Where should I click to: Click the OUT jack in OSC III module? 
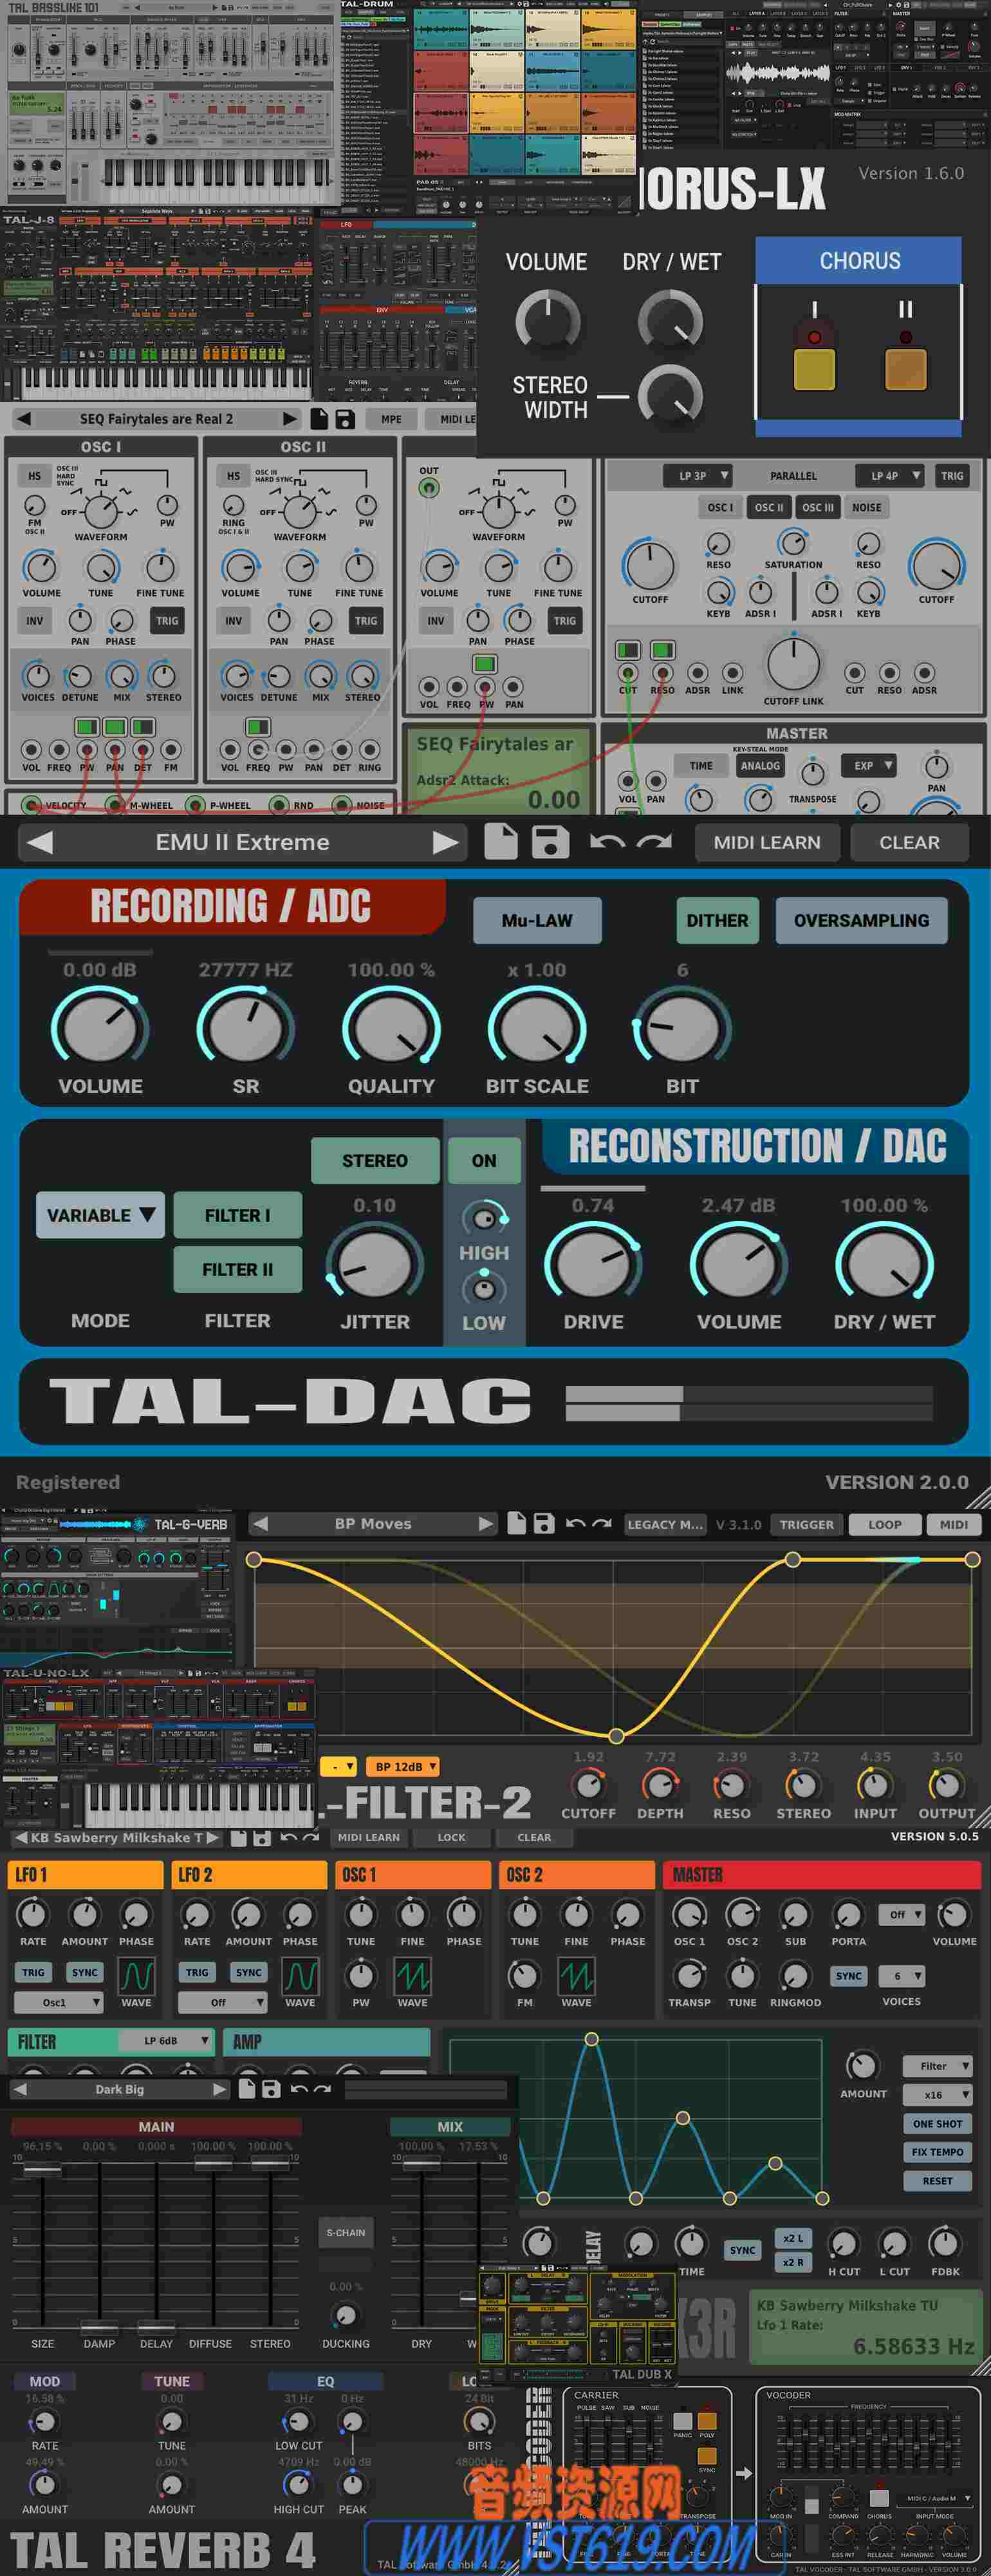point(429,488)
